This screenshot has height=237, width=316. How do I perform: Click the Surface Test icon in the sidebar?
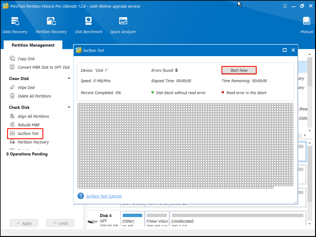click(x=12, y=133)
